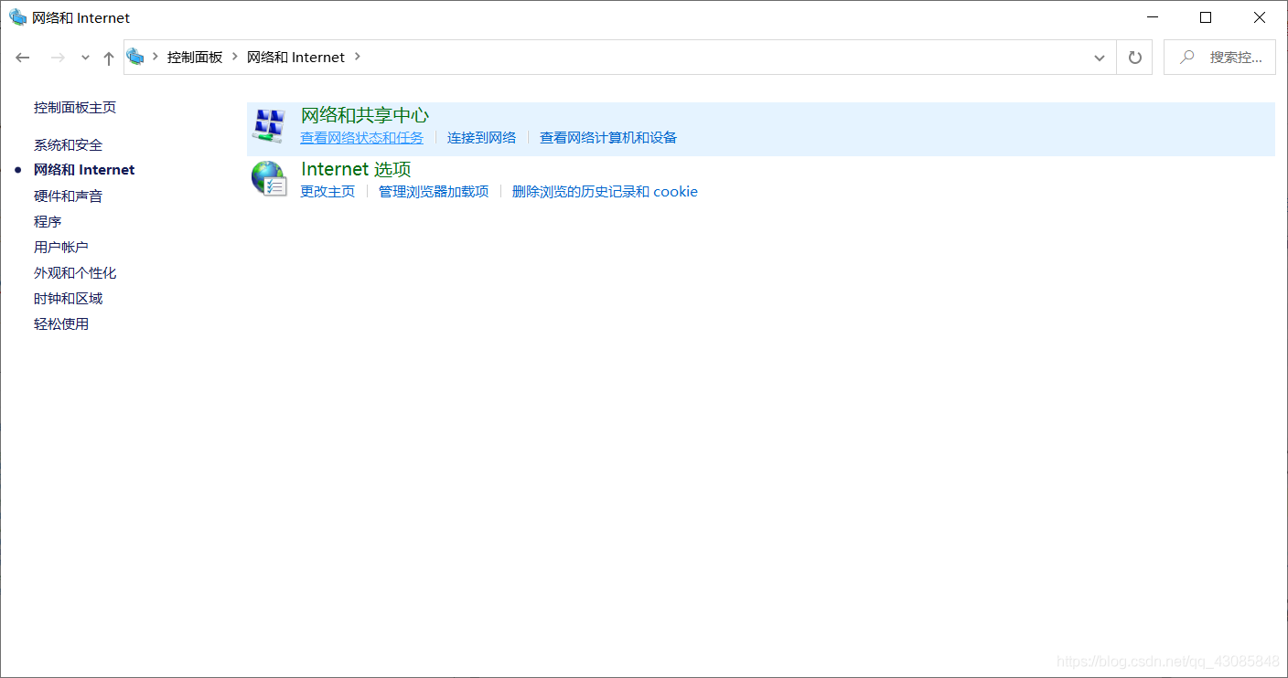
Task: Expand chevron after 网络和 Internet breadcrumb
Action: click(x=358, y=57)
